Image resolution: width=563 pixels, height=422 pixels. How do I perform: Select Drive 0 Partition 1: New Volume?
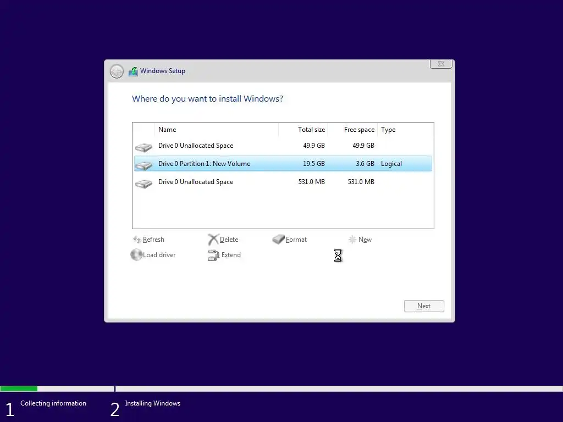point(283,164)
